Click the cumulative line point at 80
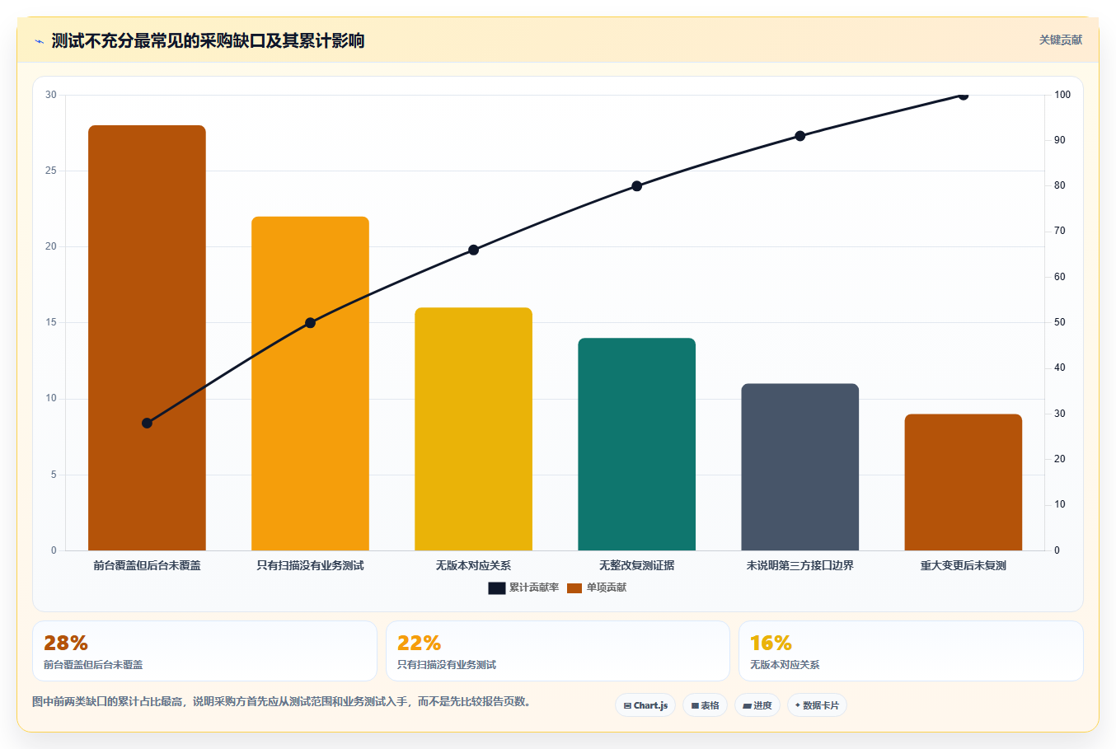This screenshot has width=1116, height=749. (636, 186)
